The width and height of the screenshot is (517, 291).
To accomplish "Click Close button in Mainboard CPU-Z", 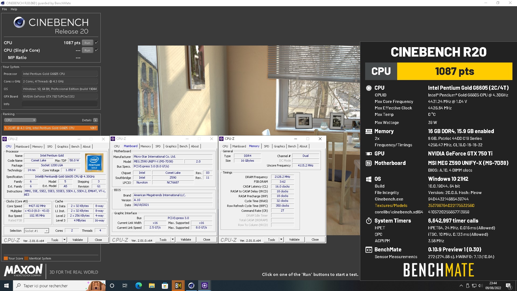I will [x=207, y=240].
